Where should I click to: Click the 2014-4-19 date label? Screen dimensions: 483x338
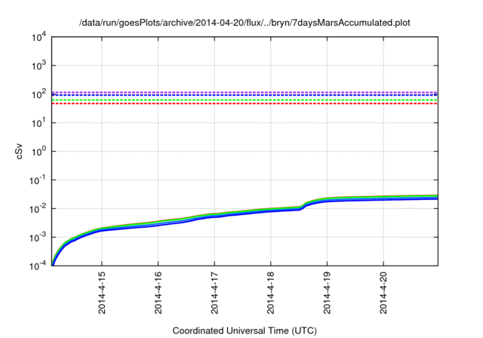327,293
